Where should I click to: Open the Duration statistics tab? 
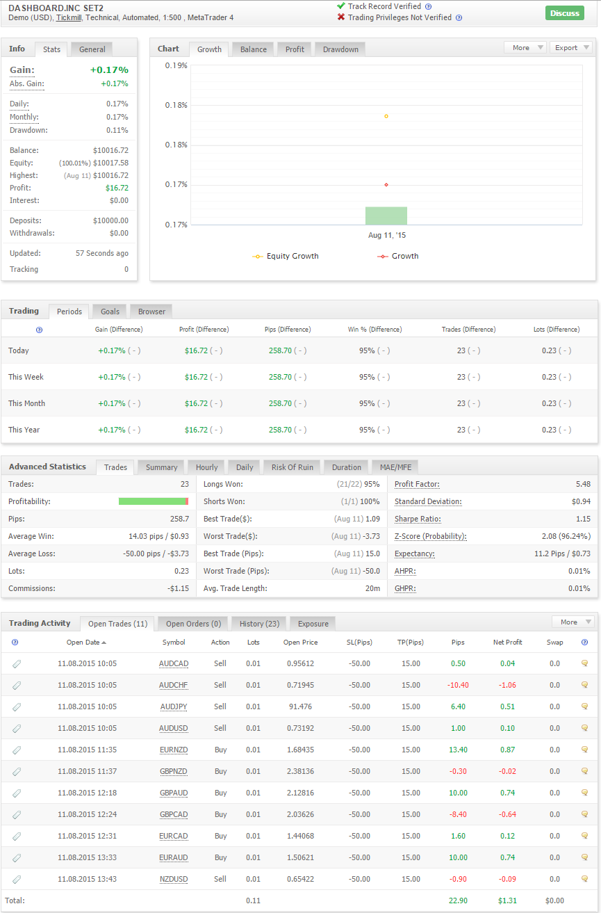coord(347,467)
